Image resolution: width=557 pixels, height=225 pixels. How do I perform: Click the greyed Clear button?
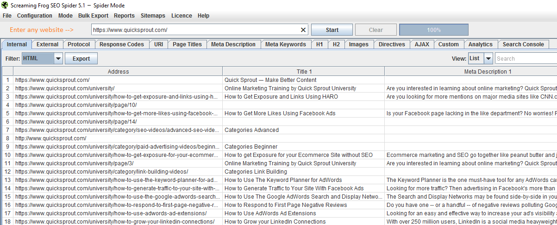coord(376,30)
